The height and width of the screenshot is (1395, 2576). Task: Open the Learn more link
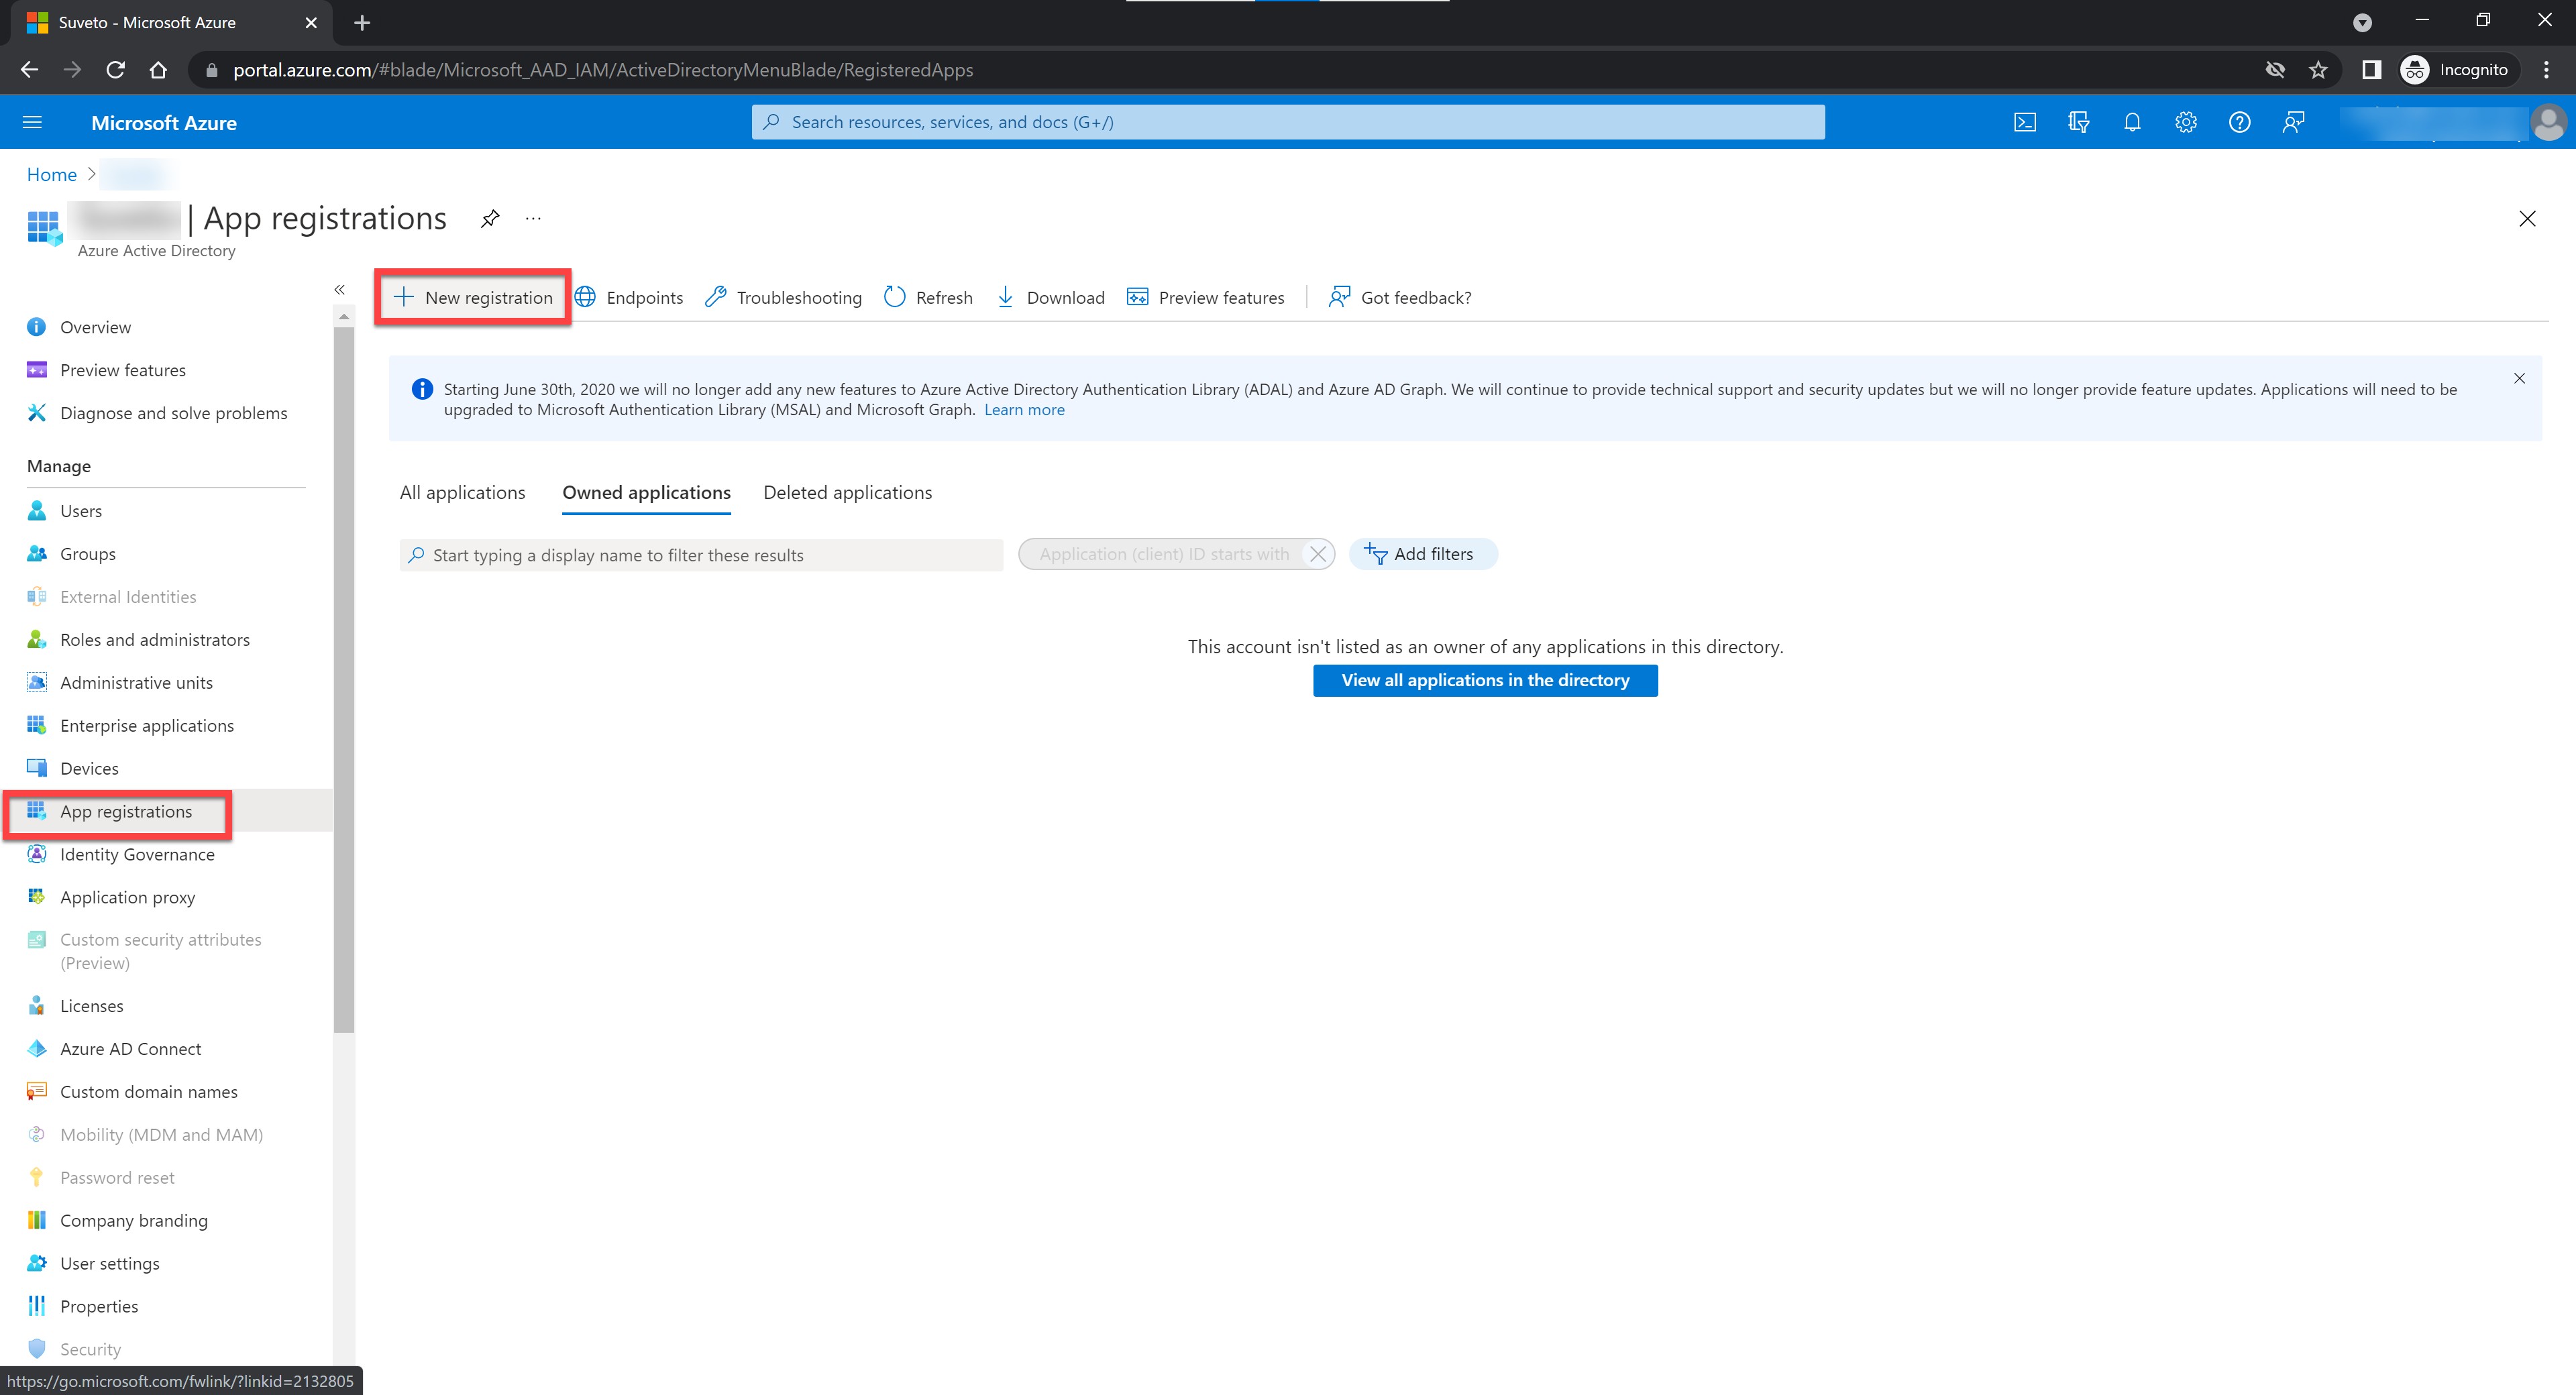click(1024, 410)
